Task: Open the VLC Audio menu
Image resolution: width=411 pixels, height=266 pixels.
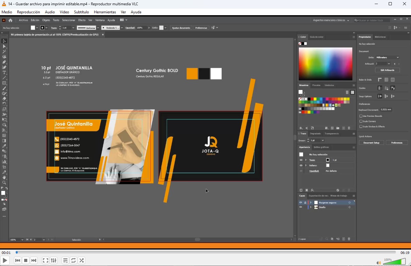Action: tap(50, 12)
